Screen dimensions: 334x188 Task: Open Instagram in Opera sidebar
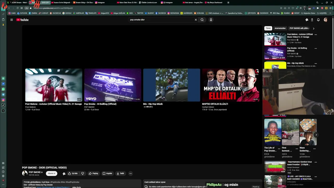3,100
